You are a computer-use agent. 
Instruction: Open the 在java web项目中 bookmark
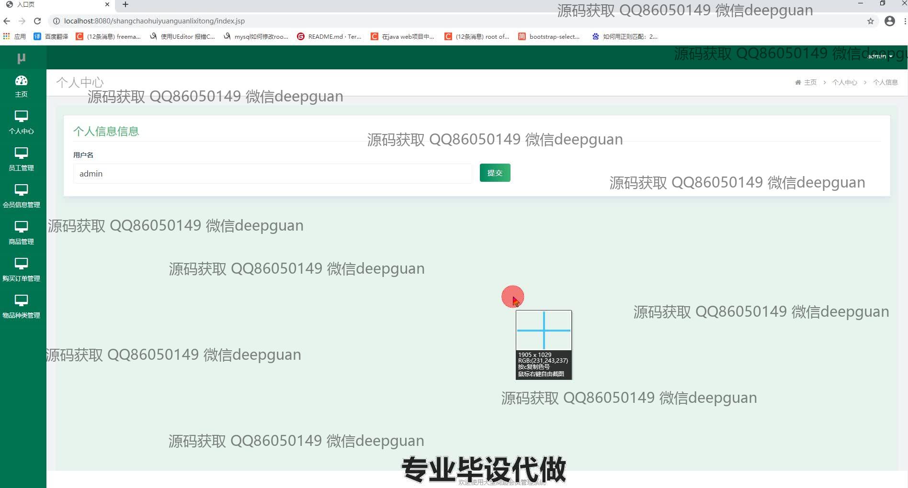click(403, 36)
